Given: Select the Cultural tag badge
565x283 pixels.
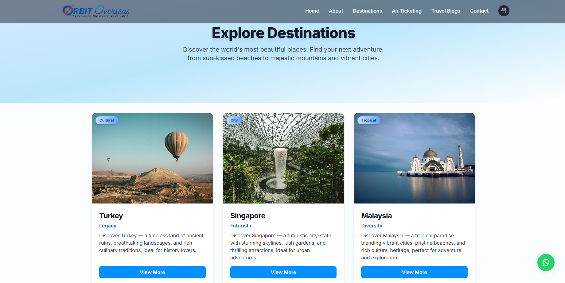Looking at the screenshot, I should [107, 120].
